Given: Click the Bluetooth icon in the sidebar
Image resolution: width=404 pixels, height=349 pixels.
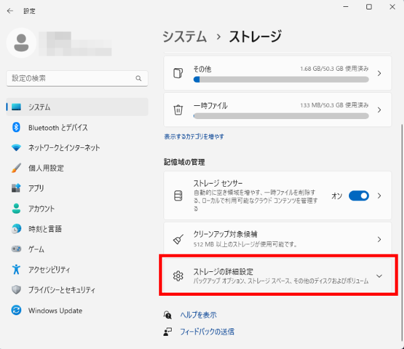Looking at the screenshot, I should [x=16, y=127].
